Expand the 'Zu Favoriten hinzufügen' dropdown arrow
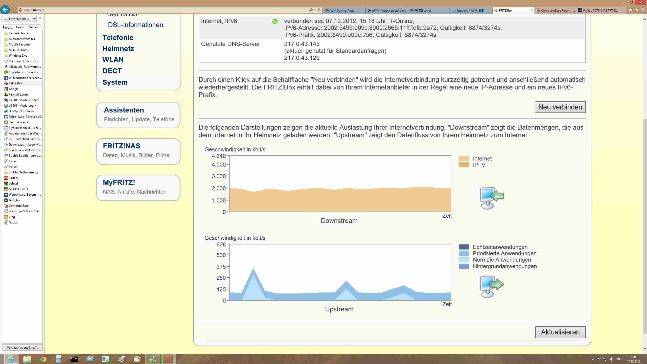The height and width of the screenshot is (364, 647). pyautogui.click(x=34, y=19)
